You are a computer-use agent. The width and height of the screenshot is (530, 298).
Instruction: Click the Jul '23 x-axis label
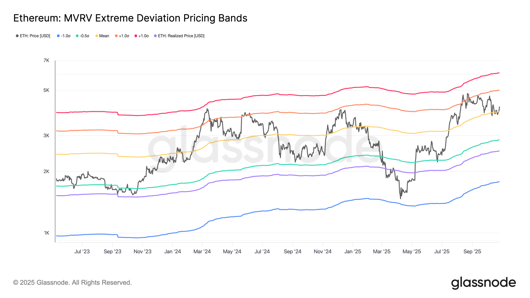click(82, 251)
